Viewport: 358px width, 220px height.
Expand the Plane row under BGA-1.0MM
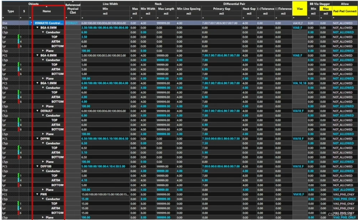[x=43, y=106]
